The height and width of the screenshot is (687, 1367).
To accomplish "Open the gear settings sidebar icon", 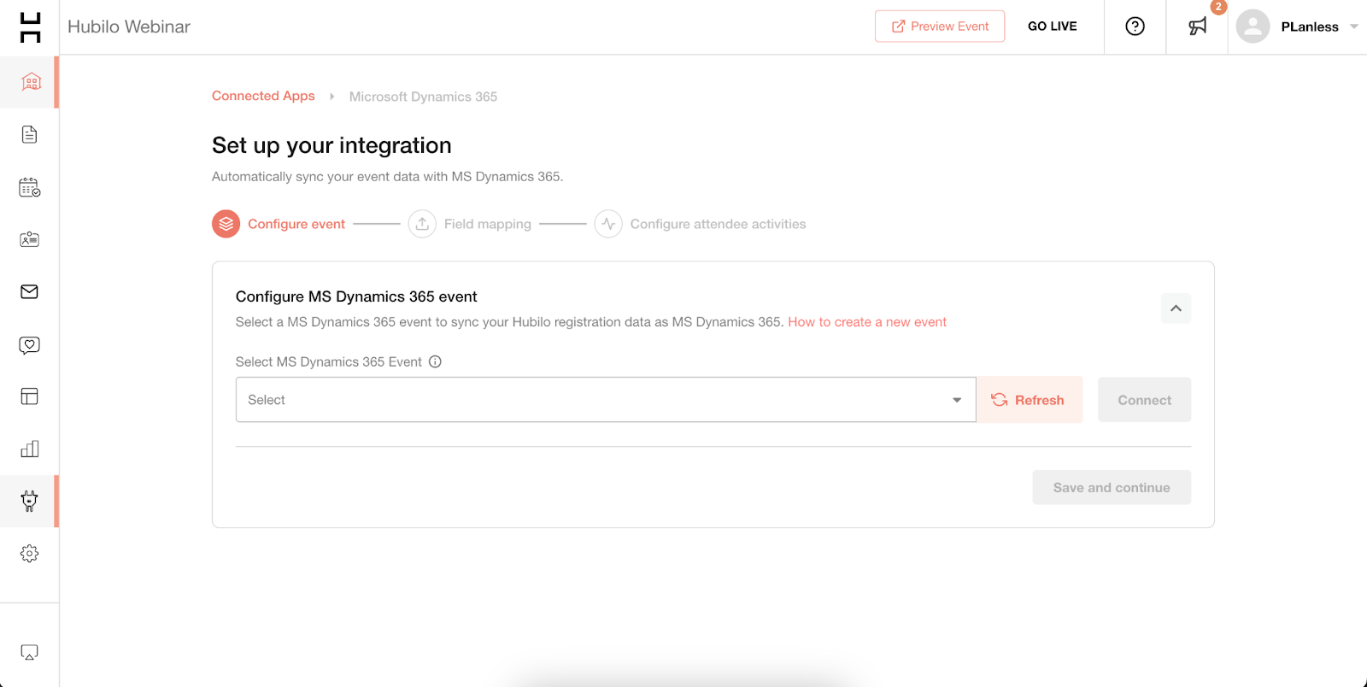I will point(29,554).
